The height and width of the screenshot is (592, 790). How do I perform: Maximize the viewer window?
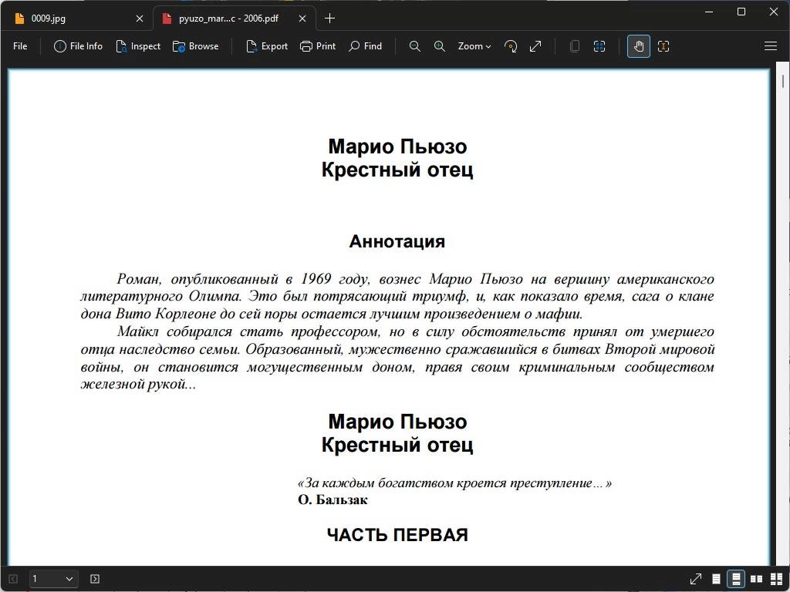741,12
